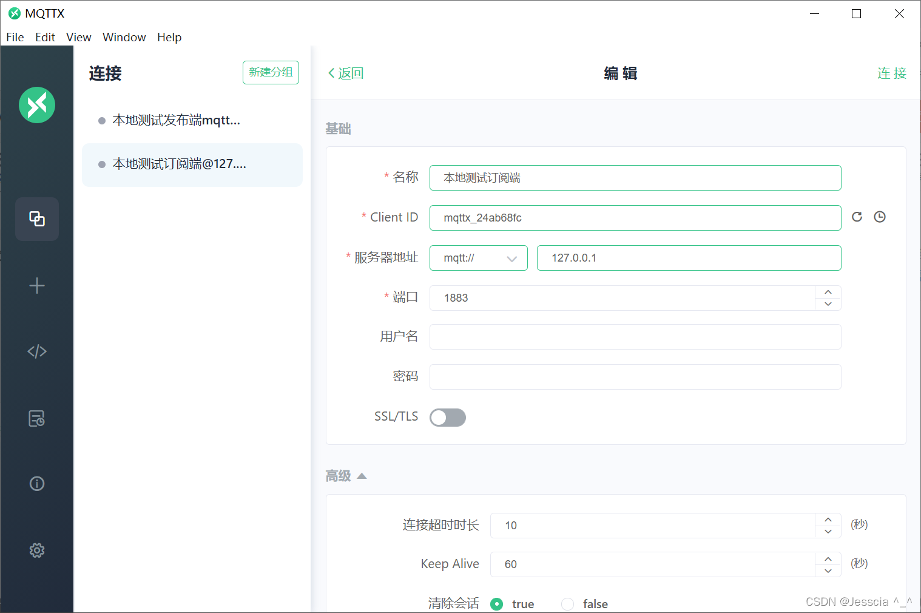921x613 pixels.
Task: Minimize the MQTTX window
Action: [815, 13]
